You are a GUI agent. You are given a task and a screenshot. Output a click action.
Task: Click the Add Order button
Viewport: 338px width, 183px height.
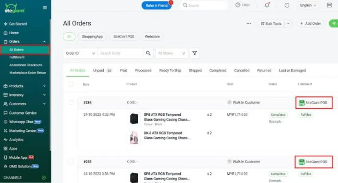(x=310, y=23)
